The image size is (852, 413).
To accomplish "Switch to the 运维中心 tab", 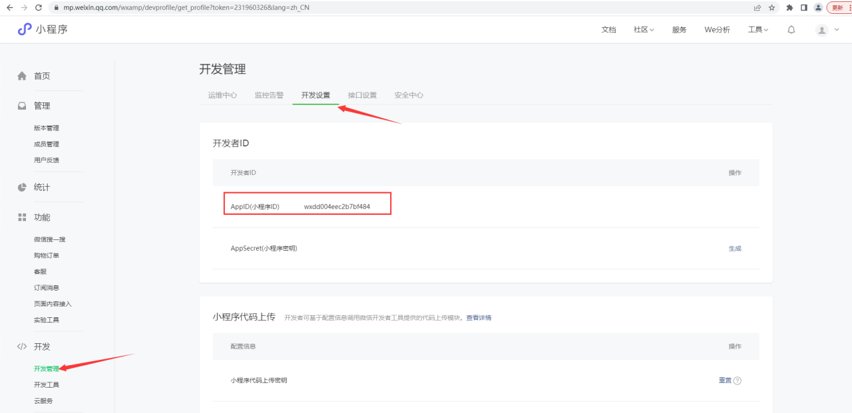I will point(222,95).
